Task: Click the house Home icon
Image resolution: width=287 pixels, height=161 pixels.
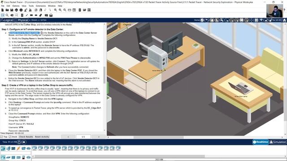Action: (284, 20)
